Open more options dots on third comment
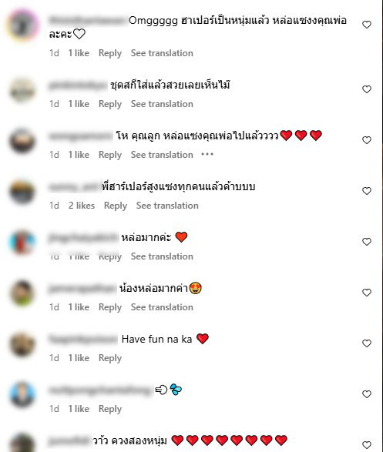The image size is (383, 452). [x=207, y=155]
